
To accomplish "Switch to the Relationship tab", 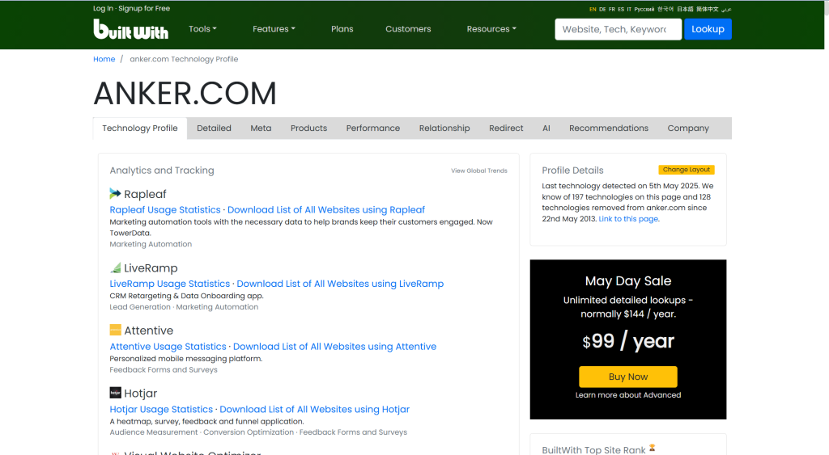I will (x=444, y=128).
